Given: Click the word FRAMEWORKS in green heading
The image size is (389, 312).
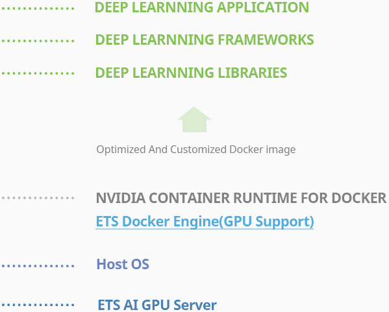Looking at the screenshot, I should [x=266, y=40].
